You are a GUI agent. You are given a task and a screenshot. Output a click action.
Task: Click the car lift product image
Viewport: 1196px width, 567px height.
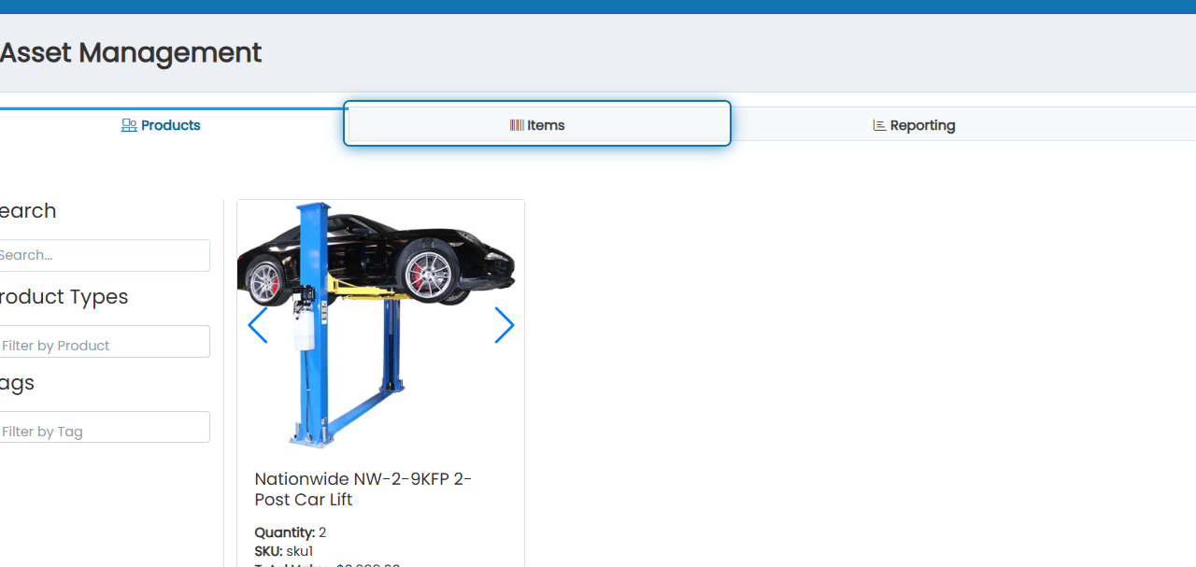pos(380,325)
